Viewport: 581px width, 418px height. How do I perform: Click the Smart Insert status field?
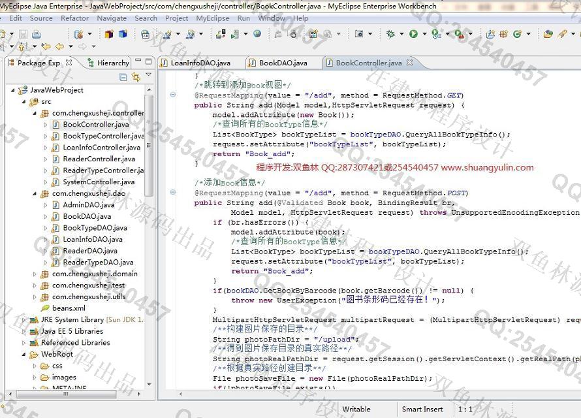[x=422, y=409]
